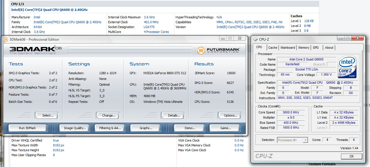Launch the Demo... mode
Viewport: 370px width, 167px height.
pyautogui.click(x=188, y=128)
